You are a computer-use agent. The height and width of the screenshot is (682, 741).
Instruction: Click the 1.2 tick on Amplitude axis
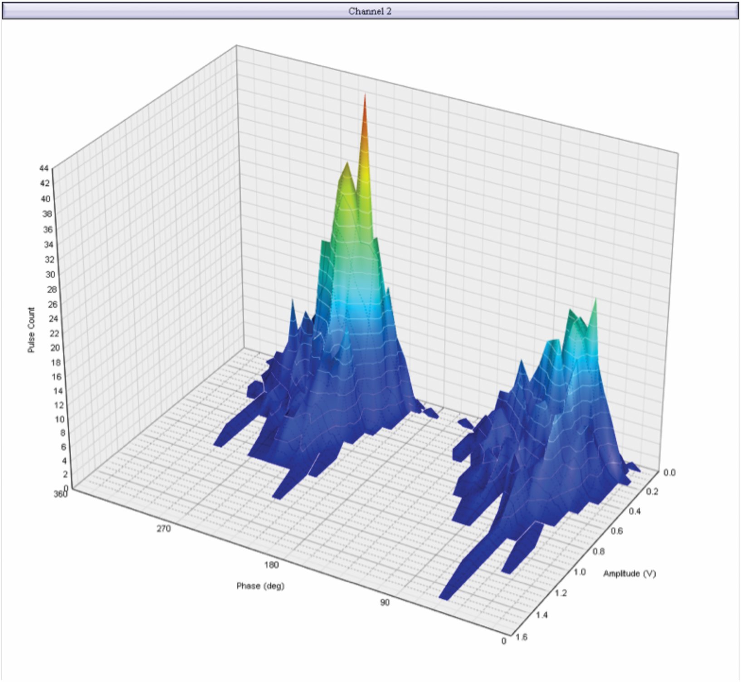click(561, 593)
